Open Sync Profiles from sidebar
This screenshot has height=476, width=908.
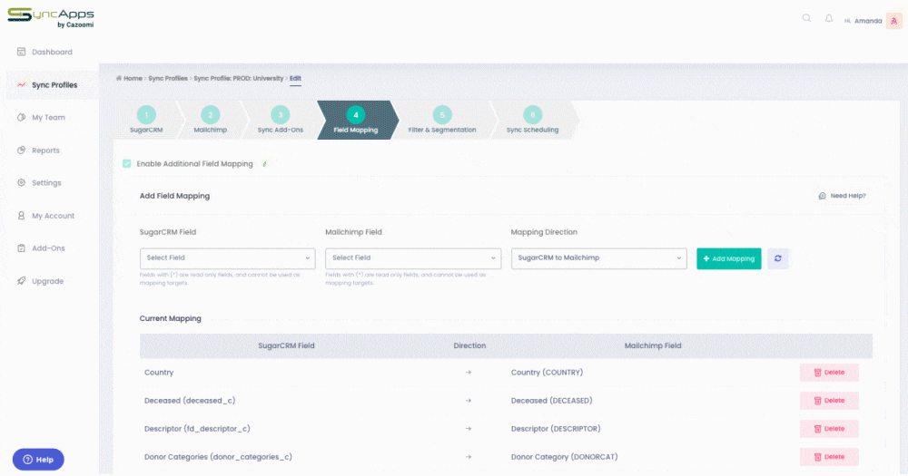pyautogui.click(x=54, y=84)
